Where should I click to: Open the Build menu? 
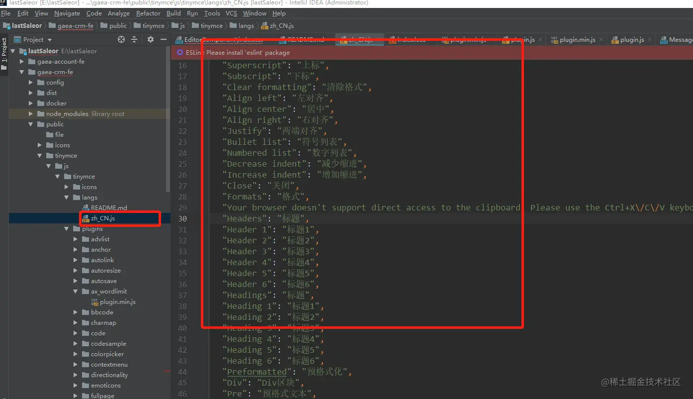[173, 13]
